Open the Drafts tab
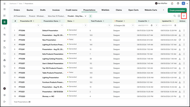190x107 pixels. point(43,10)
